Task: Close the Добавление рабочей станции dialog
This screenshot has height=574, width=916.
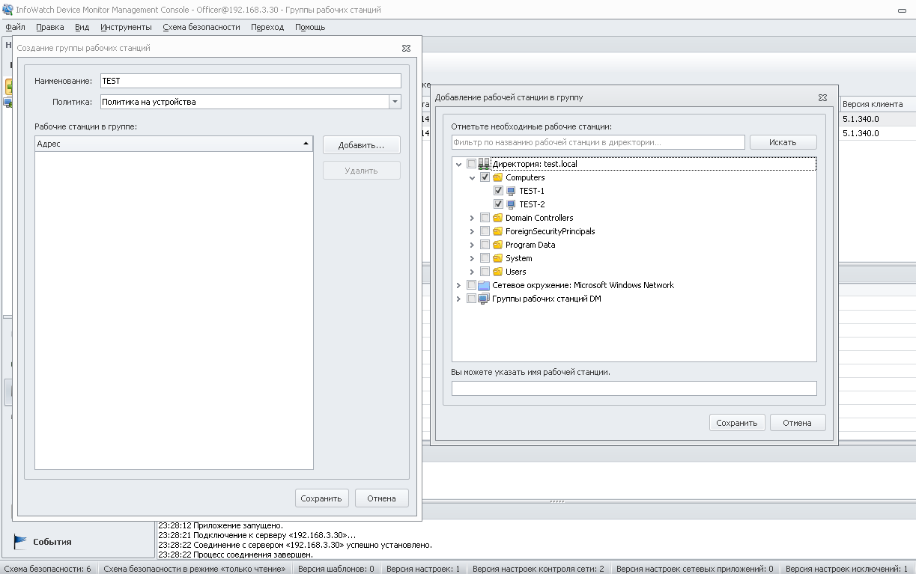Action: click(x=822, y=97)
